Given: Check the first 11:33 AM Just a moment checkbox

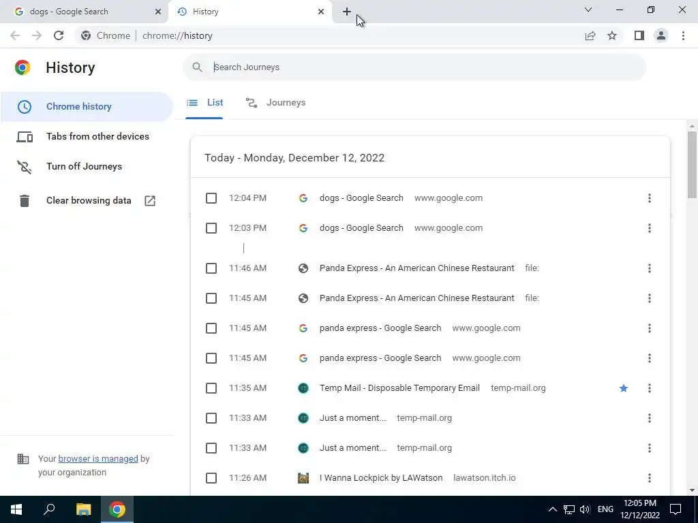Looking at the screenshot, I should [x=211, y=418].
